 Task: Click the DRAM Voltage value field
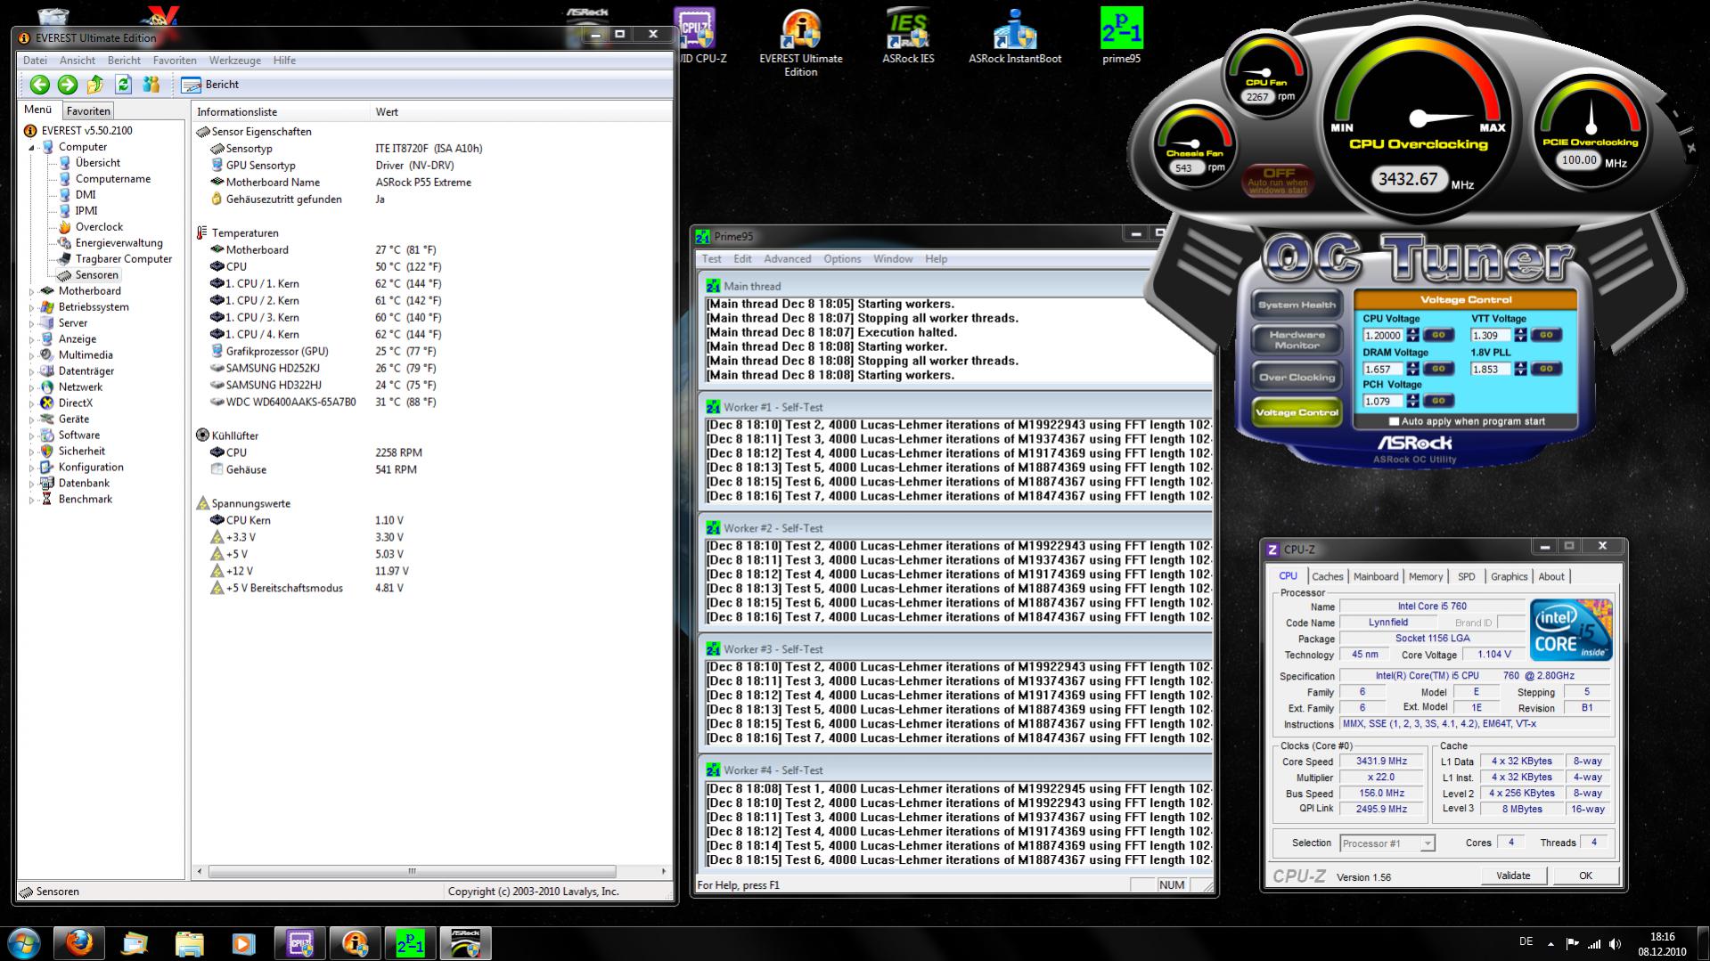tap(1384, 369)
